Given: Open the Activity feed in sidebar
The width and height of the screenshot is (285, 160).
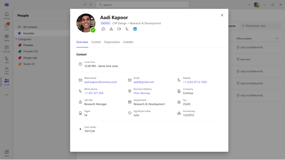Looking at the screenshot, I should [7, 16].
